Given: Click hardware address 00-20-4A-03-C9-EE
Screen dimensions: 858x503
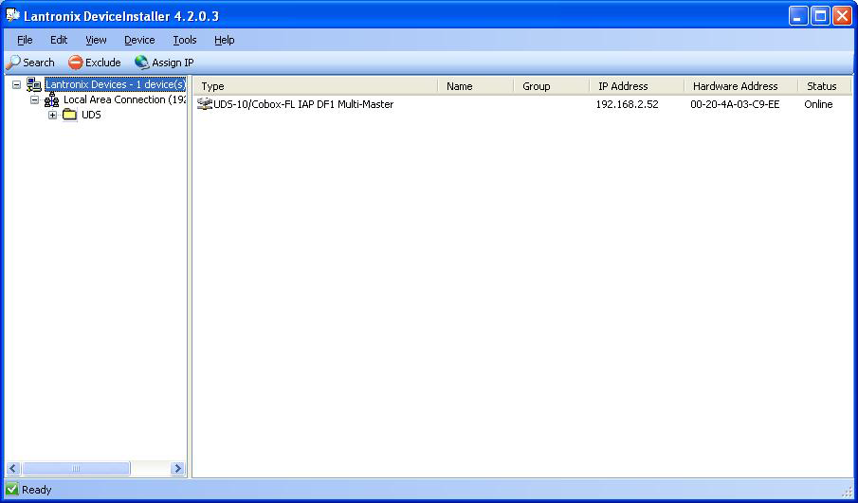Looking at the screenshot, I should tap(735, 104).
